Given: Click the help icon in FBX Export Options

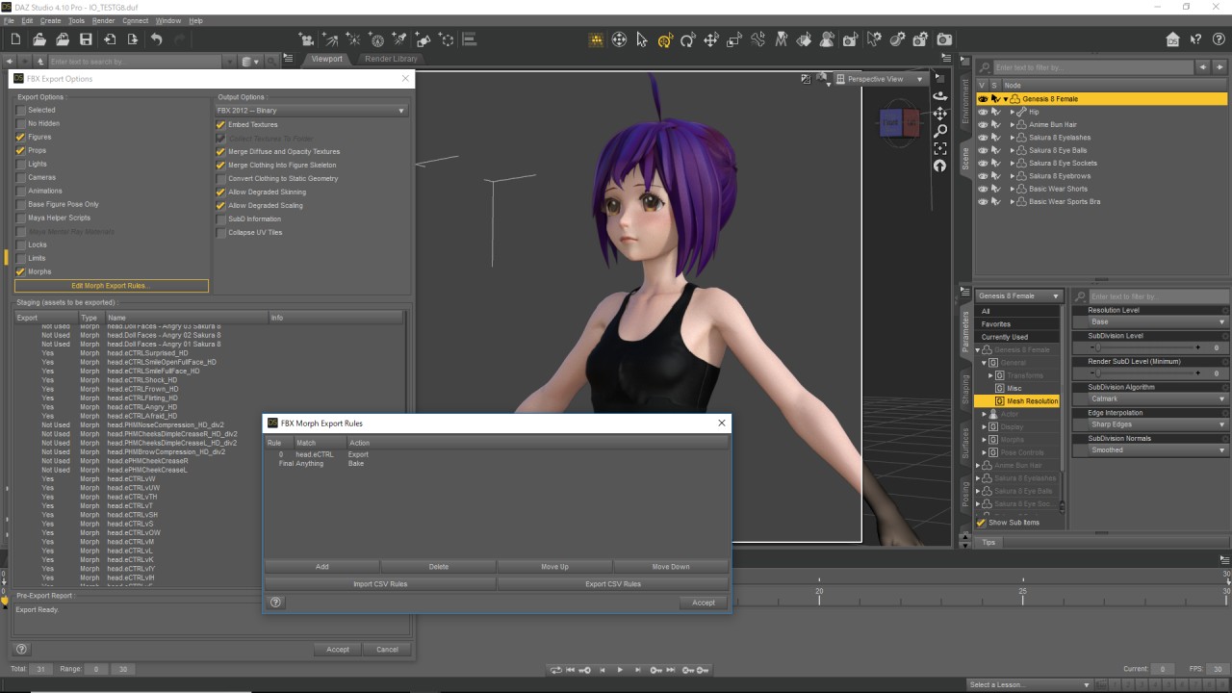Looking at the screenshot, I should (21, 649).
